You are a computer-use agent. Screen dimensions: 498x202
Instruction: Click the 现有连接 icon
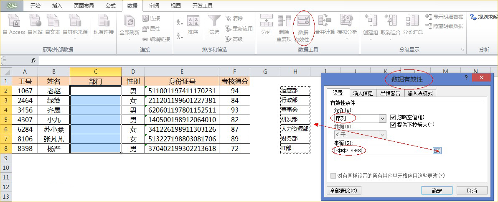(x=104, y=25)
